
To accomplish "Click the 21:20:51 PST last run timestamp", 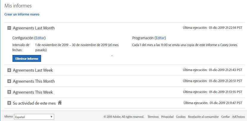I will coord(226,81).
